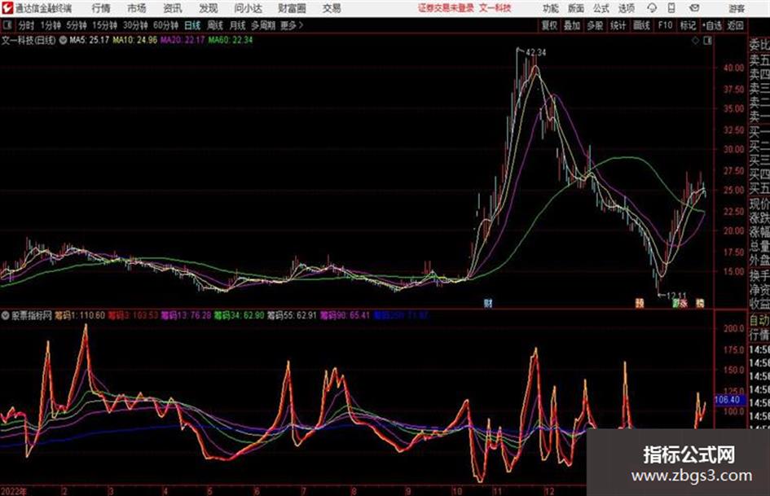This screenshot has width=770, height=496.
Task: Open the 选项 menu
Action: click(626, 8)
